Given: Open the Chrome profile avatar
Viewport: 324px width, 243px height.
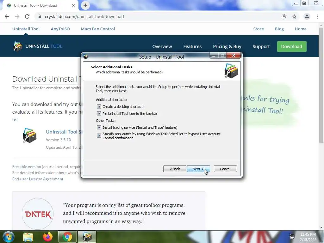Looking at the screenshot, I should click(307, 16).
